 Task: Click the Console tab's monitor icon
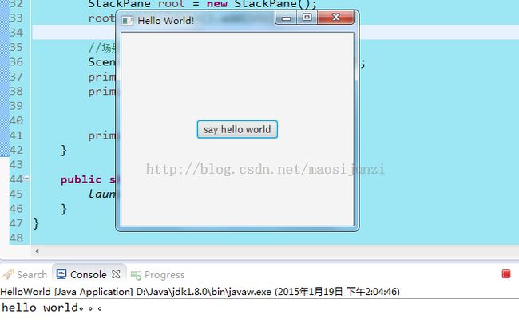[61, 274]
